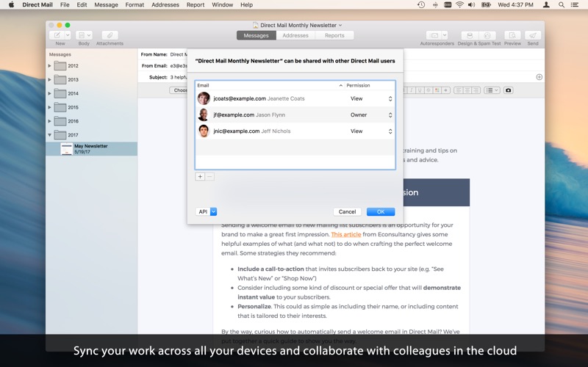Toggle strikethrough formatting
This screenshot has height=367, width=588.
(429, 90)
